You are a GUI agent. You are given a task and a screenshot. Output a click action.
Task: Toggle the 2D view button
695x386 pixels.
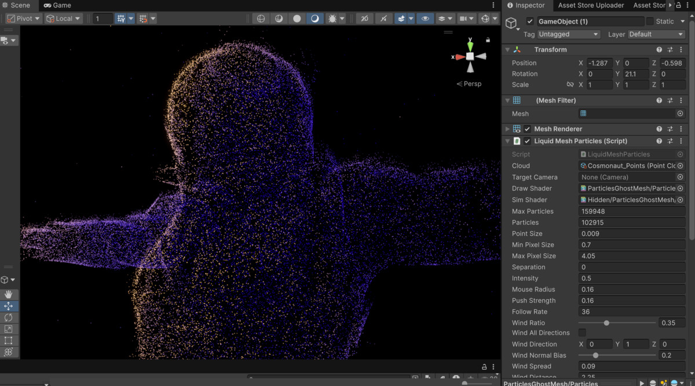(364, 18)
